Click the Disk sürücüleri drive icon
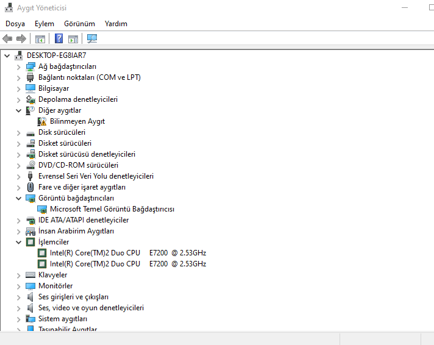This screenshot has width=434, height=345. click(x=30, y=133)
